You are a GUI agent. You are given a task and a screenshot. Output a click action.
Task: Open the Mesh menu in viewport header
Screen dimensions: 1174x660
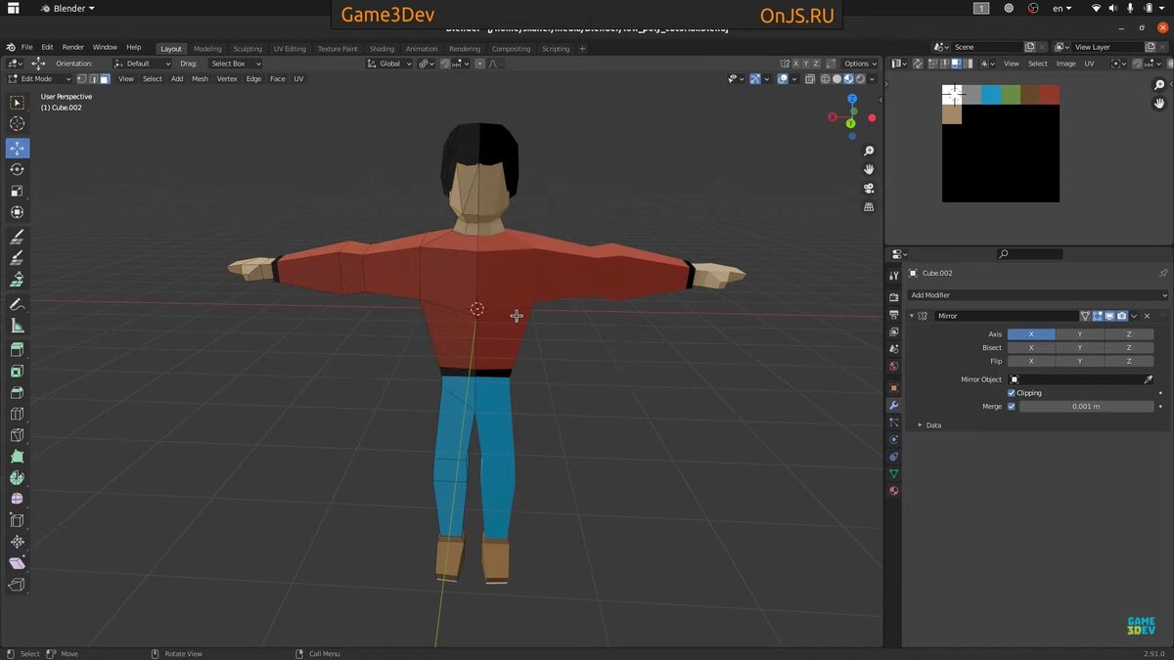tap(200, 79)
